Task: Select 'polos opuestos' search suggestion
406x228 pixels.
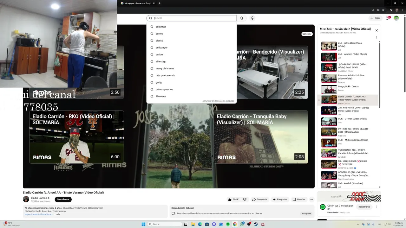Action: pyautogui.click(x=191, y=89)
